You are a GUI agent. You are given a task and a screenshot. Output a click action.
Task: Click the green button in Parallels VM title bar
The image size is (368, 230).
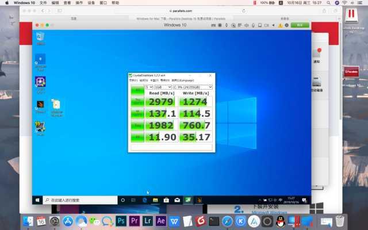pyautogui.click(x=300, y=25)
